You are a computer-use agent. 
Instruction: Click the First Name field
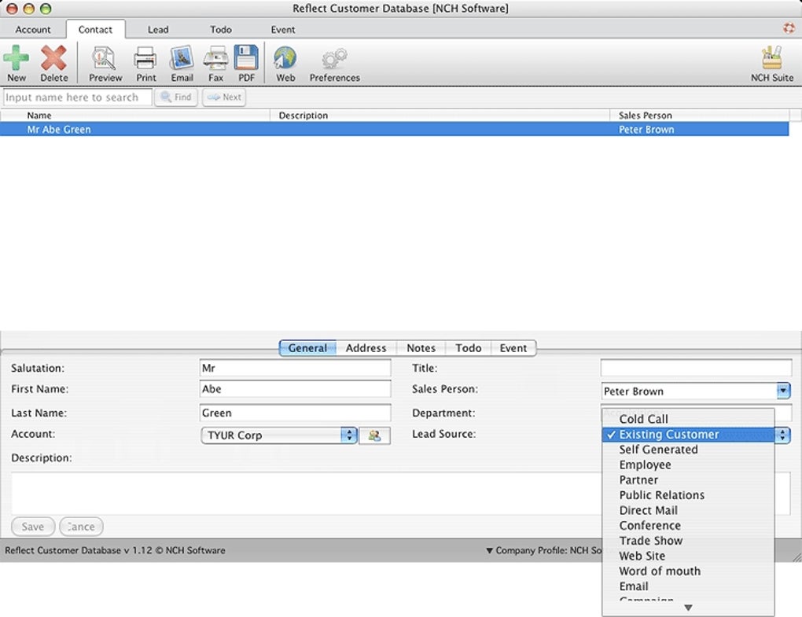pos(295,389)
